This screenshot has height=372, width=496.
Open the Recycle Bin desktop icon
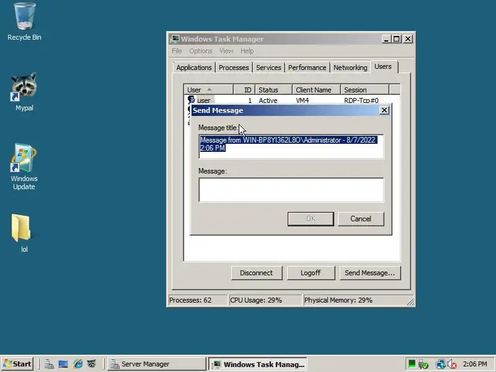[24, 22]
